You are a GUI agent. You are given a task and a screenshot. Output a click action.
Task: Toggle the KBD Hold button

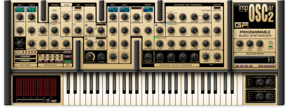click(x=67, y=52)
